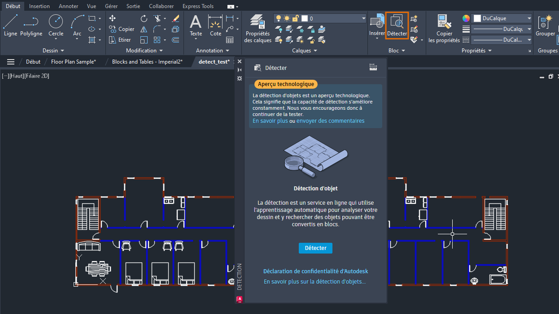
Task: Click the Détecter ribbon button
Action: tap(397, 26)
